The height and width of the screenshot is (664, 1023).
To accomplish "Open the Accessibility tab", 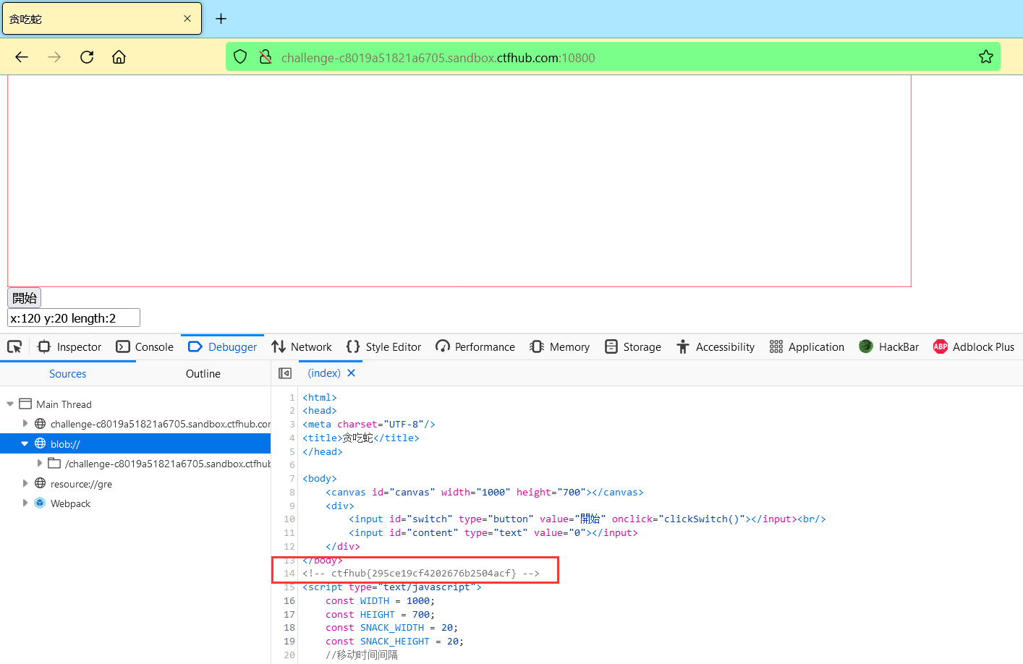I will pyautogui.click(x=716, y=347).
